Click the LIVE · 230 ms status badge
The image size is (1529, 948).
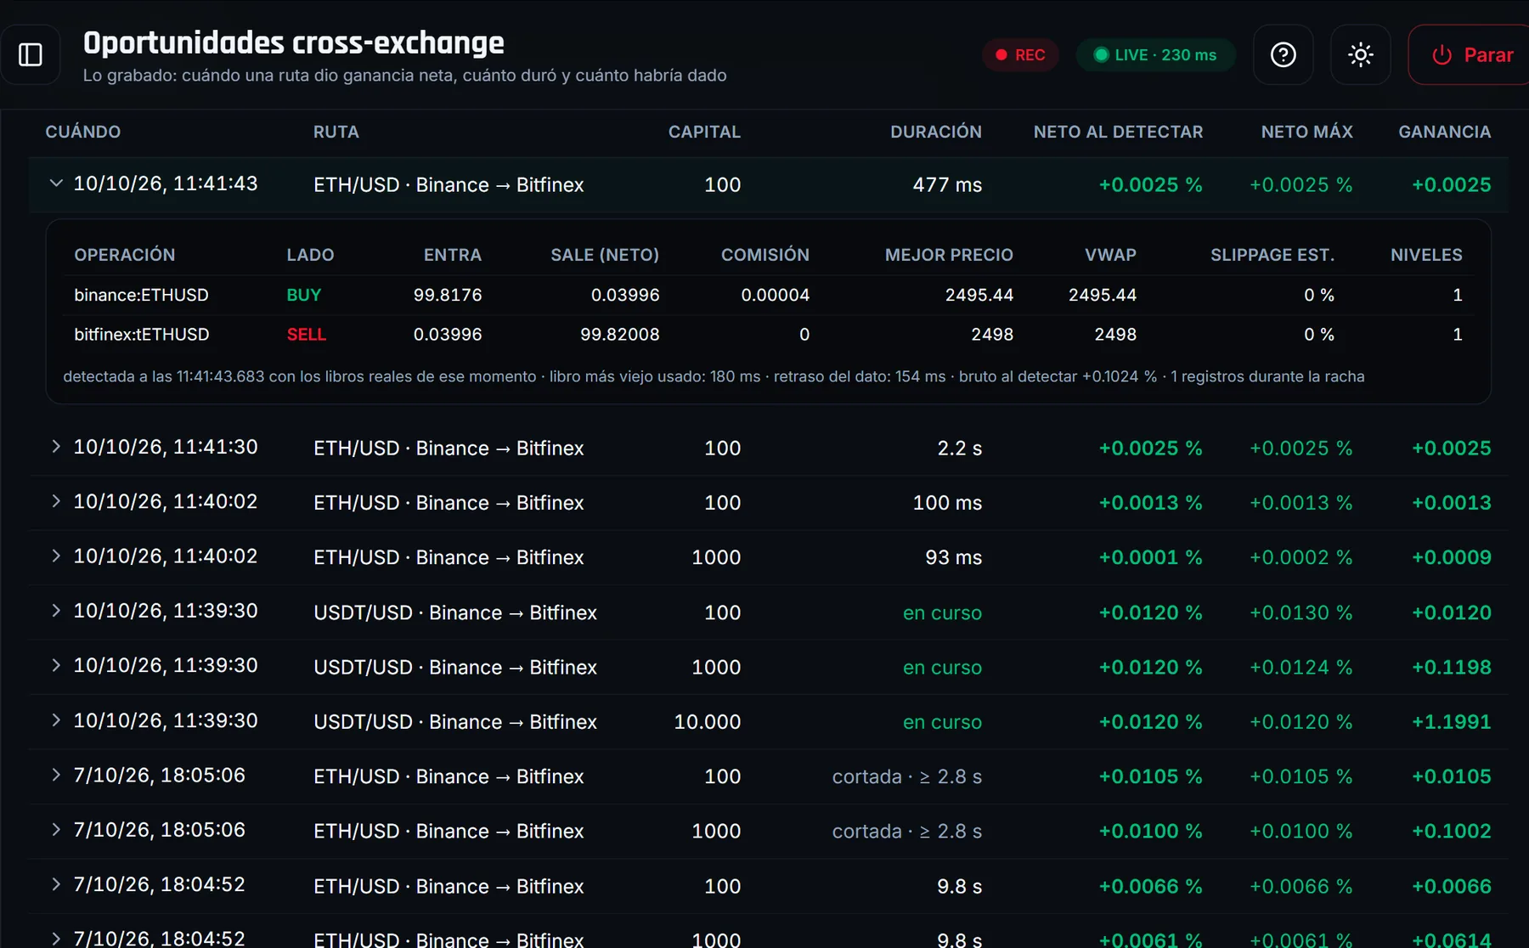pyautogui.click(x=1155, y=55)
